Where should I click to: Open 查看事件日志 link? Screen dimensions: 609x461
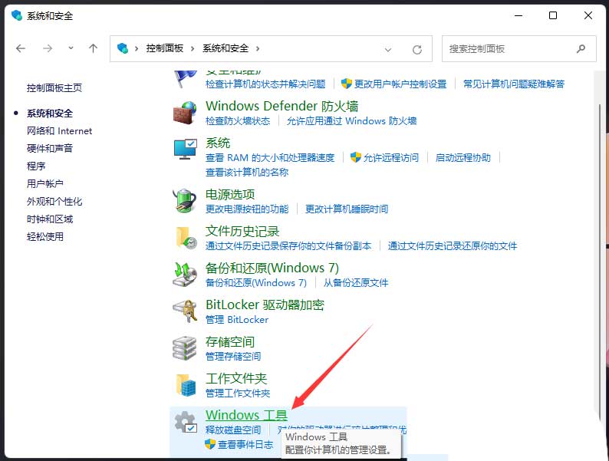point(245,444)
